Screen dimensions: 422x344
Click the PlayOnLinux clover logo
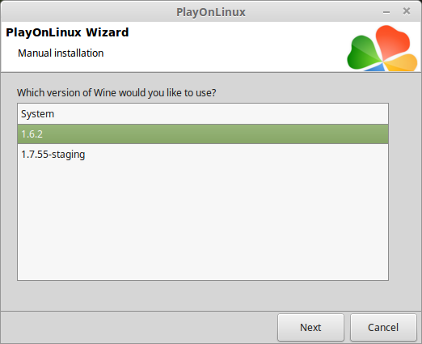[382, 49]
